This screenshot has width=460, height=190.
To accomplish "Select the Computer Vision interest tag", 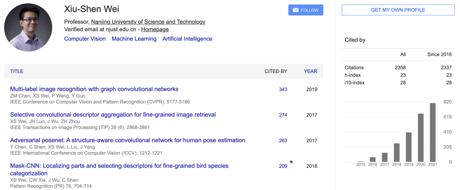I will tap(85, 39).
